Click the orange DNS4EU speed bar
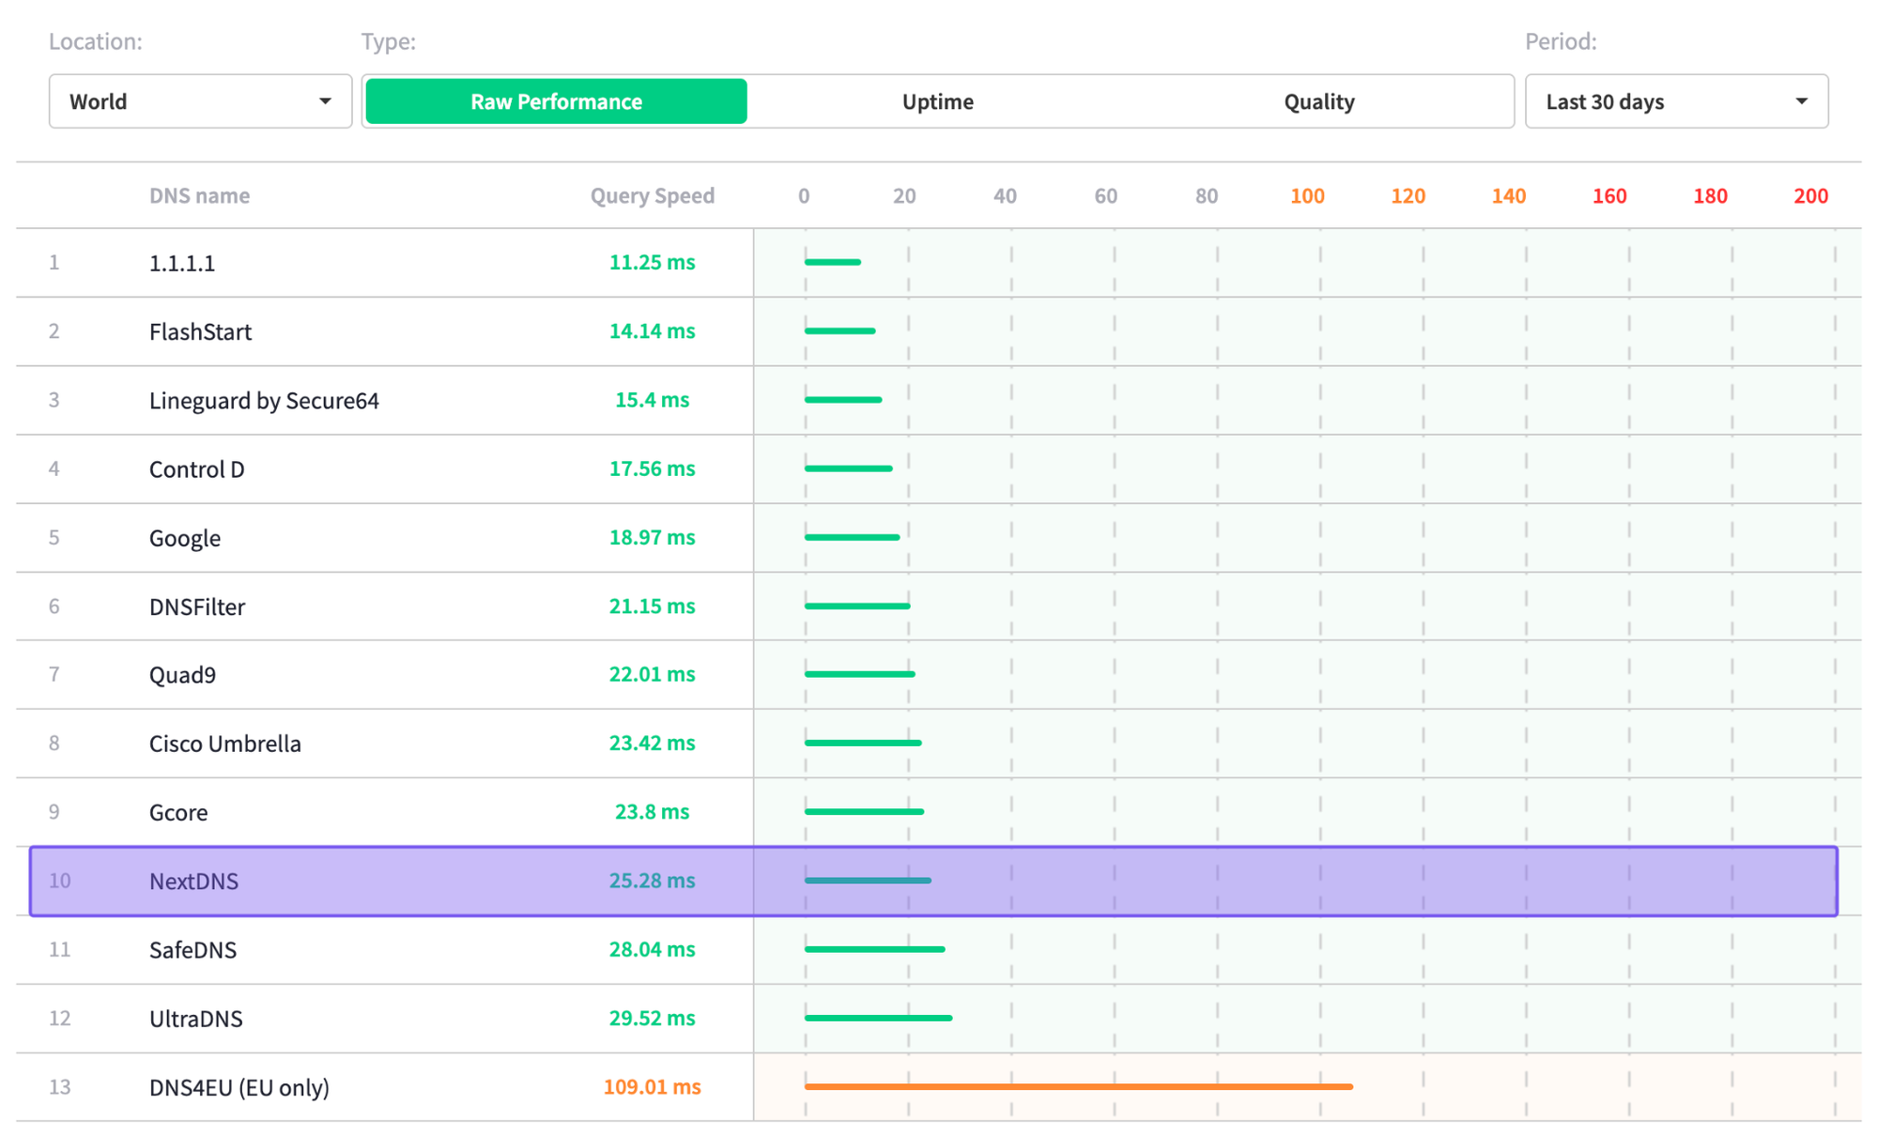This screenshot has width=1878, height=1135. (x=1078, y=1086)
